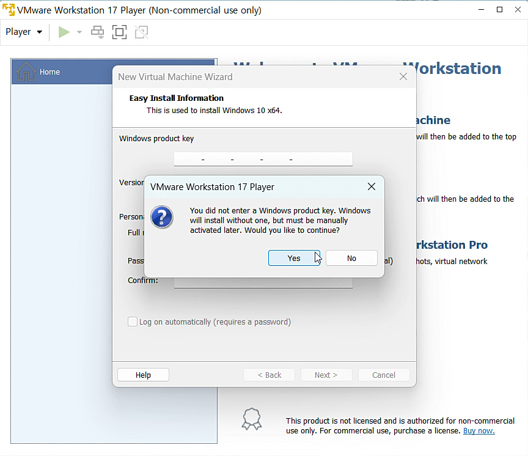
Task: Expand the power options arrow beside play
Action: click(x=79, y=32)
